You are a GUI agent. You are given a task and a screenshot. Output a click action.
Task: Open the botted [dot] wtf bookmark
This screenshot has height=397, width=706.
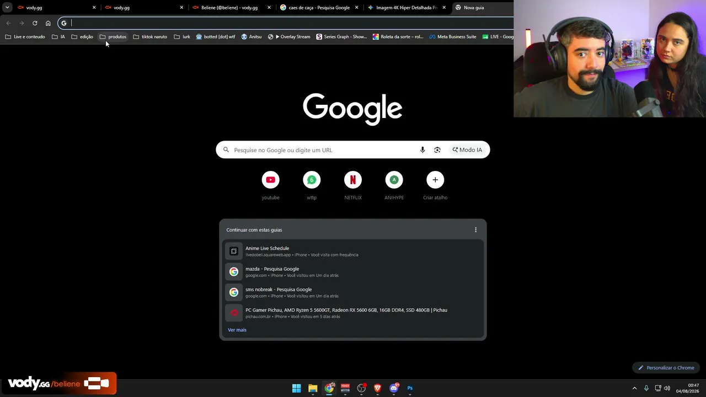[216, 37]
